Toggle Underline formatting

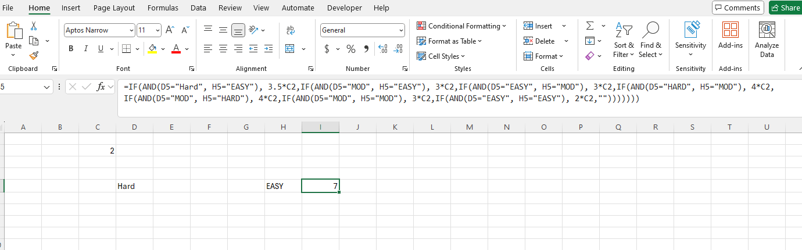101,49
